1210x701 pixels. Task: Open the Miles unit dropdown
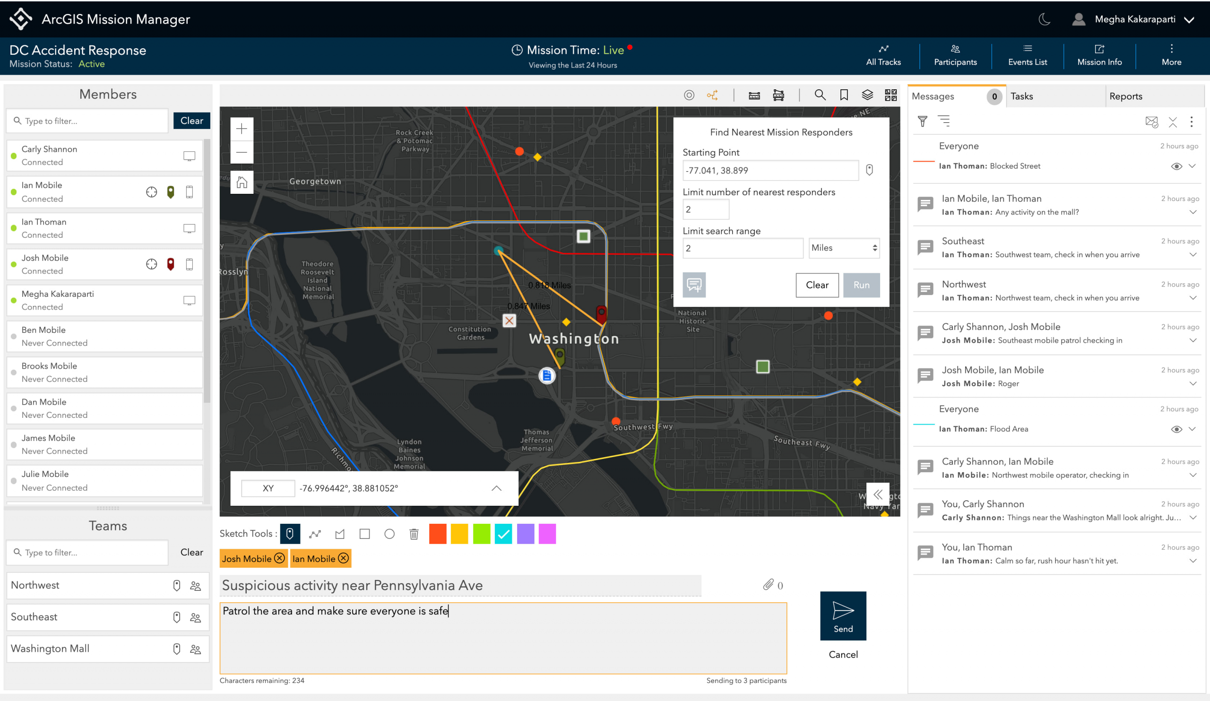[844, 248]
